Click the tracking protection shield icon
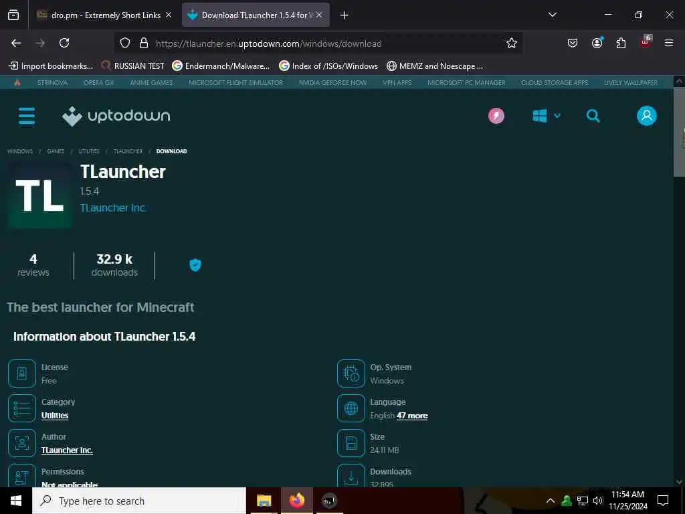 pyautogui.click(x=125, y=43)
